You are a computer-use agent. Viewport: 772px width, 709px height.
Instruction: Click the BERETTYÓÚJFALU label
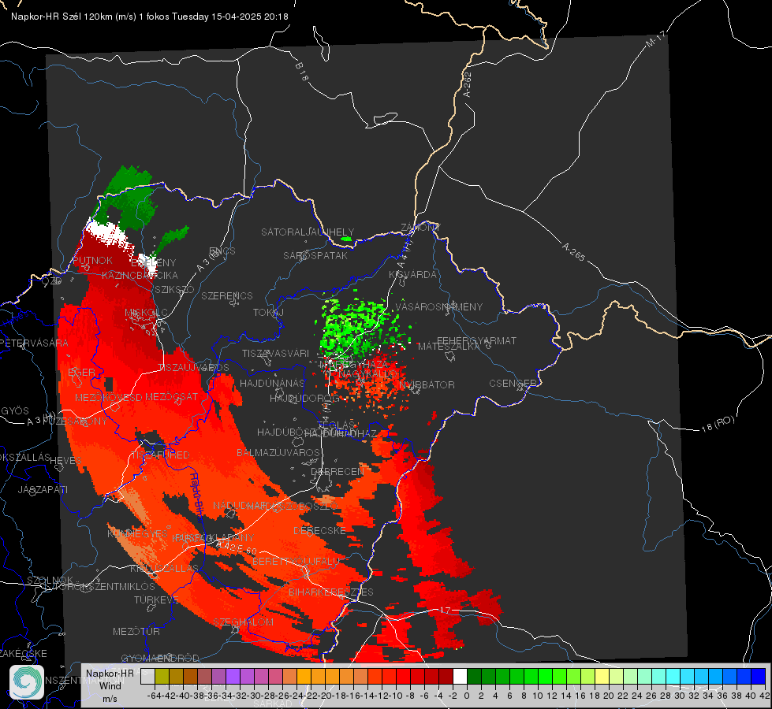tap(296, 562)
